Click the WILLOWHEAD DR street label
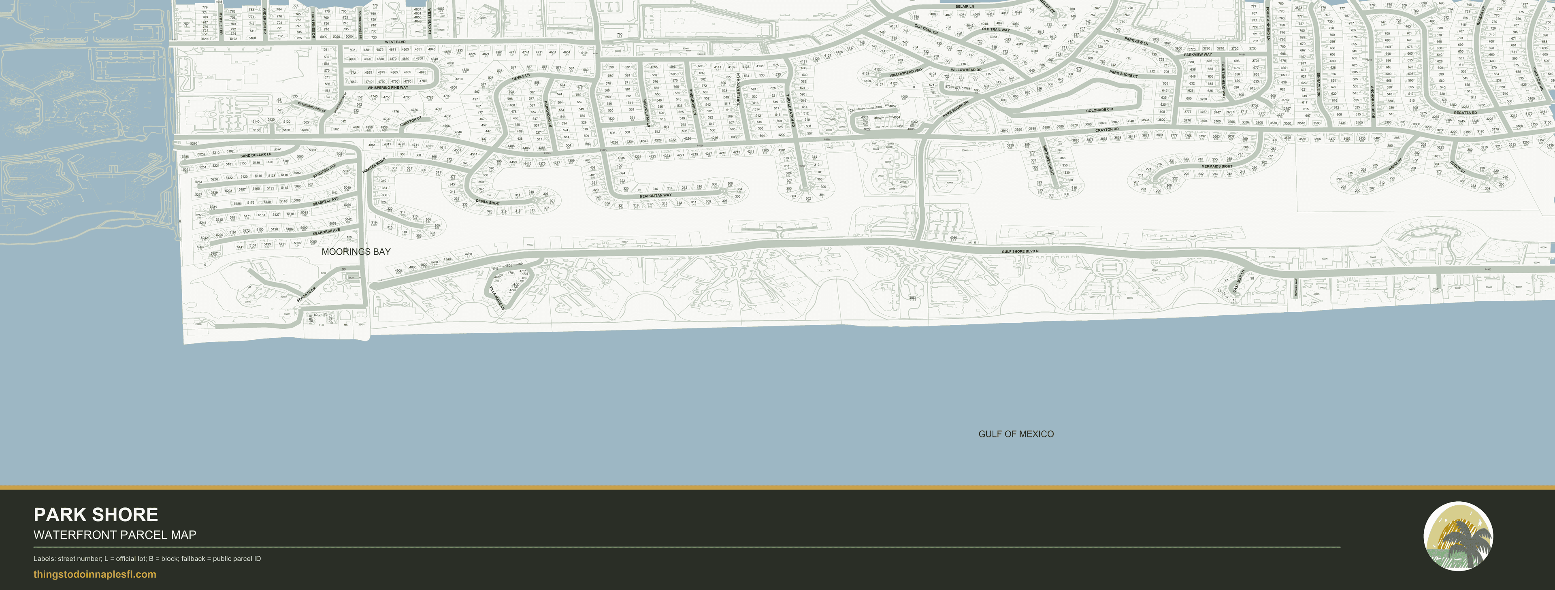1555x590 pixels. point(967,70)
